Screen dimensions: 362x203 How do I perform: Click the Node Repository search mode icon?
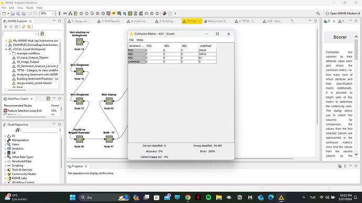click(x=17, y=130)
